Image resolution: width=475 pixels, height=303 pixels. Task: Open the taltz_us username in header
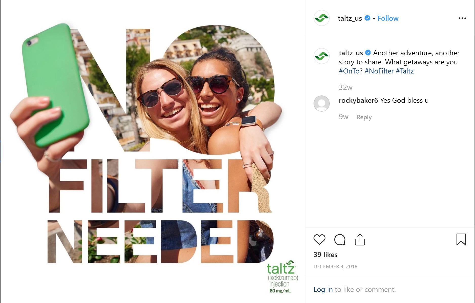(x=350, y=18)
